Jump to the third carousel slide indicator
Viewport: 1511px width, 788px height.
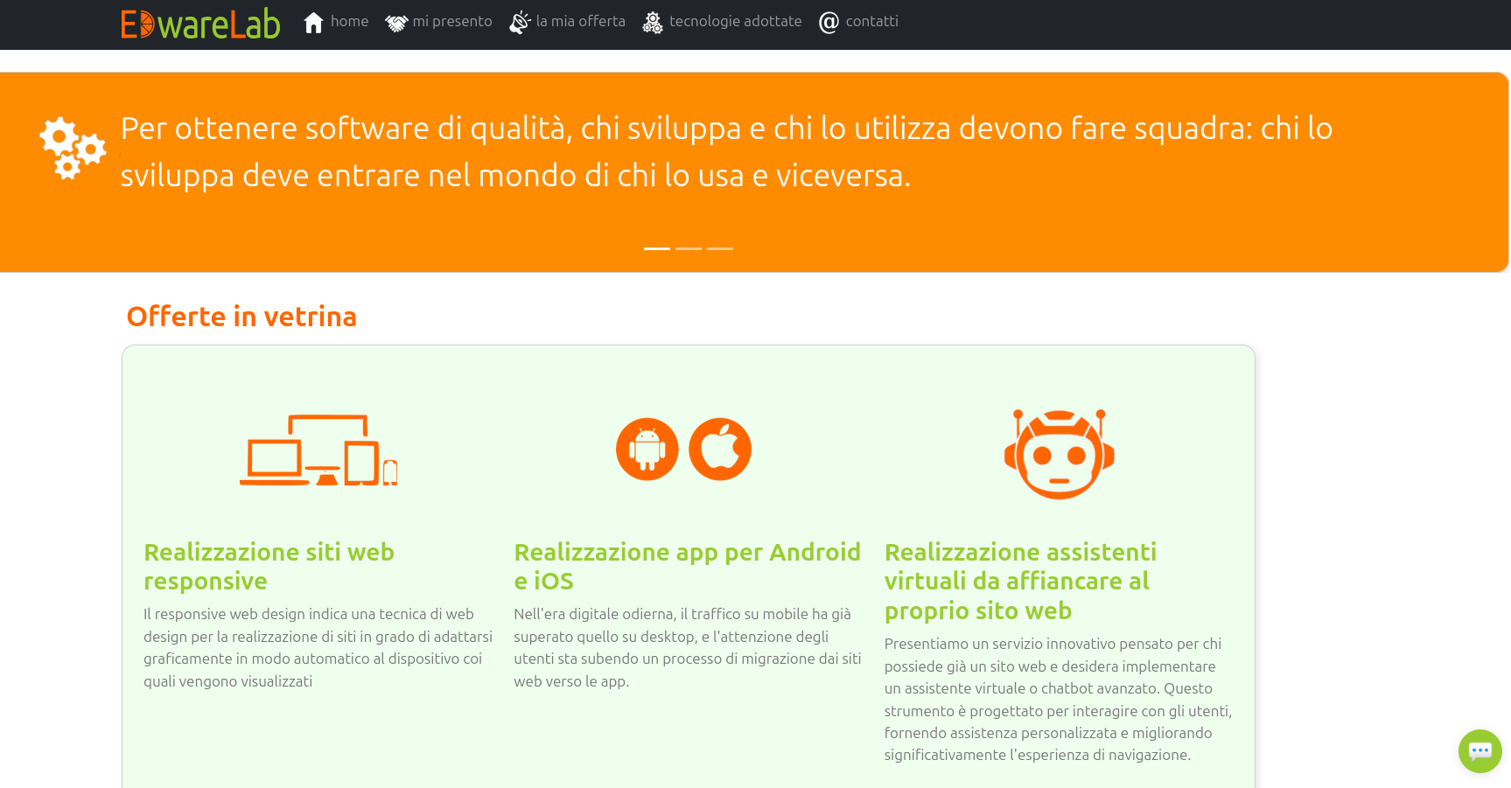point(720,248)
